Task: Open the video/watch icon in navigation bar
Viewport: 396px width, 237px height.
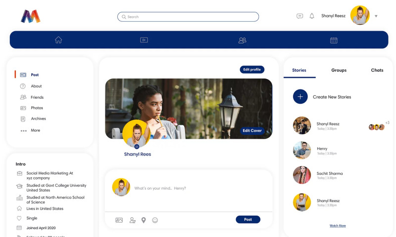Action: click(x=144, y=40)
